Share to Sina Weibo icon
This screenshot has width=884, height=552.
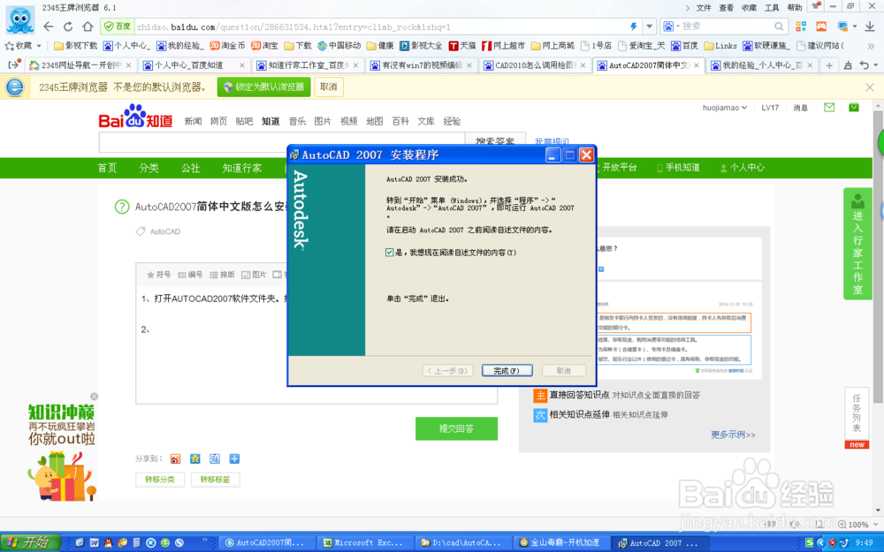(176, 458)
